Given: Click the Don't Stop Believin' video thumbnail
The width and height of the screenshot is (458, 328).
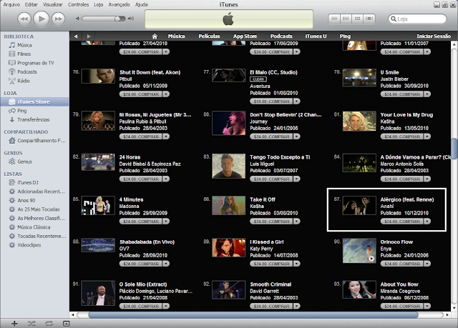Looking at the screenshot, I should click(229, 123).
